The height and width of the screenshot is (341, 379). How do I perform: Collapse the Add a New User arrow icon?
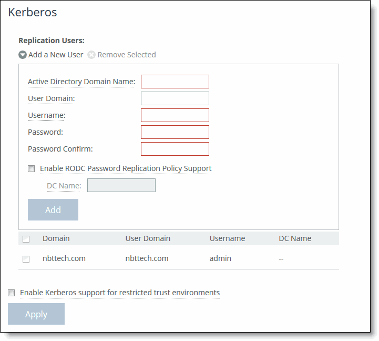[x=23, y=55]
